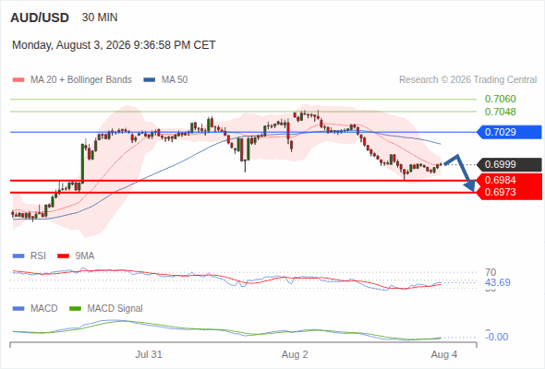Image resolution: width=545 pixels, height=369 pixels.
Task: Click the AUD/USD pair title
Action: pos(40,18)
